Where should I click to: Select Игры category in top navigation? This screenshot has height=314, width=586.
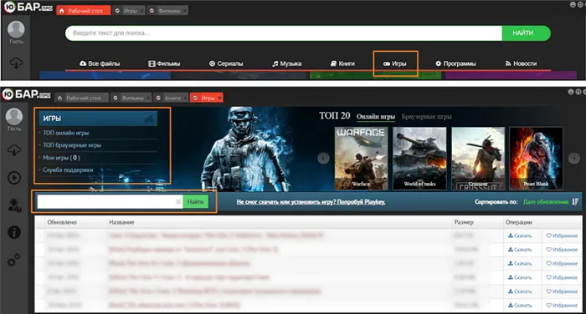pyautogui.click(x=395, y=63)
